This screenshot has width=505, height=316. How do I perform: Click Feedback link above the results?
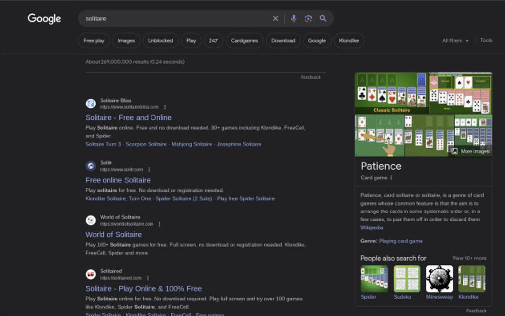(x=310, y=77)
